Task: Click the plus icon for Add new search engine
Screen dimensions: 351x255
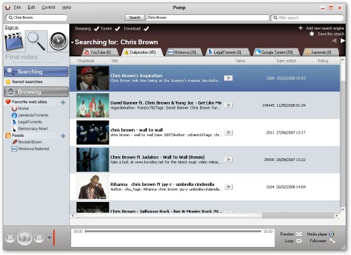Action: click(301, 28)
